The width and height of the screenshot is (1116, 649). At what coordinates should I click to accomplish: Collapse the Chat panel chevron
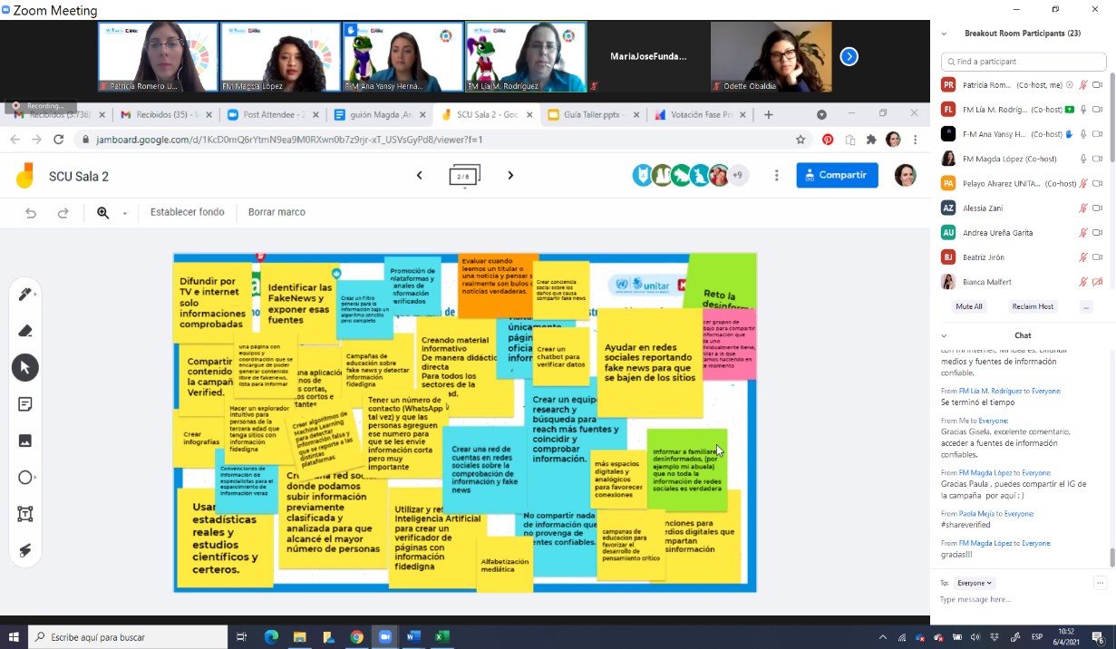[x=944, y=335]
